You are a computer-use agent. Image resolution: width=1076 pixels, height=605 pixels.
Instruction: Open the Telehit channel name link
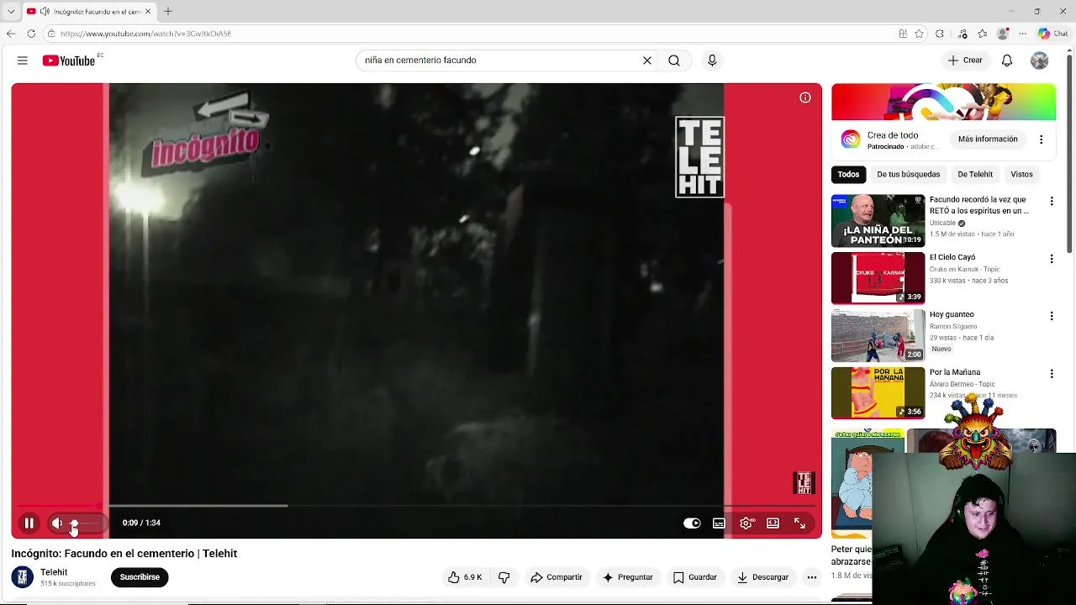pyautogui.click(x=54, y=572)
